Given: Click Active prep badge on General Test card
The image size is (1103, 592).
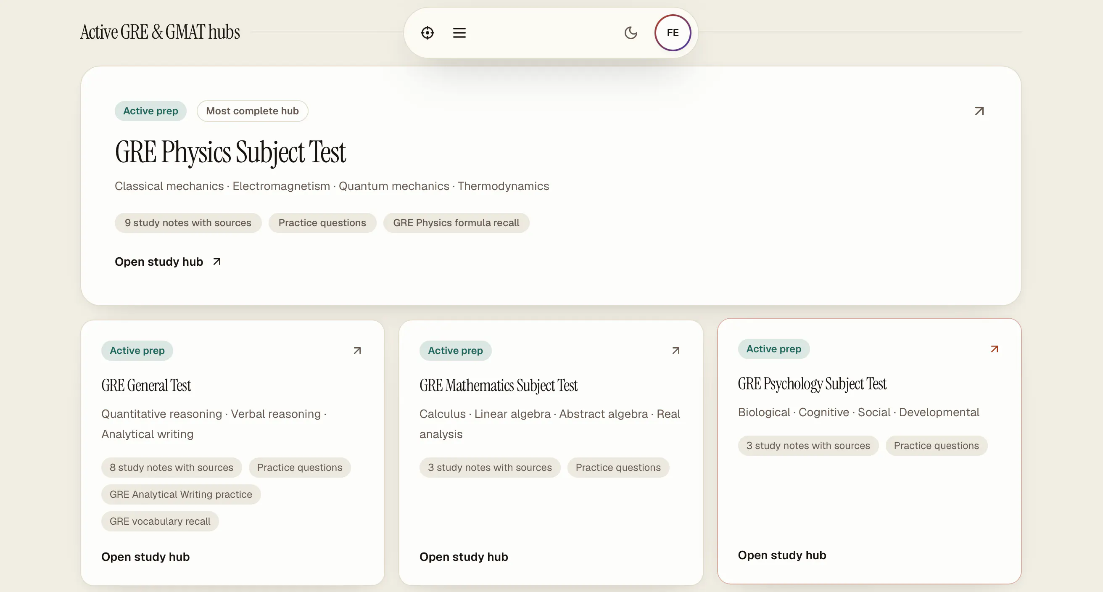Looking at the screenshot, I should point(137,351).
